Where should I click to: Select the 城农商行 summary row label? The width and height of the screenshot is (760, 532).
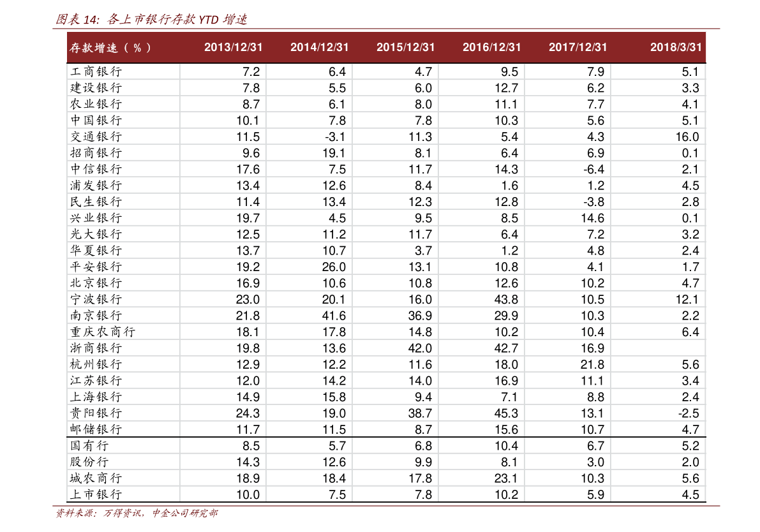[96, 478]
